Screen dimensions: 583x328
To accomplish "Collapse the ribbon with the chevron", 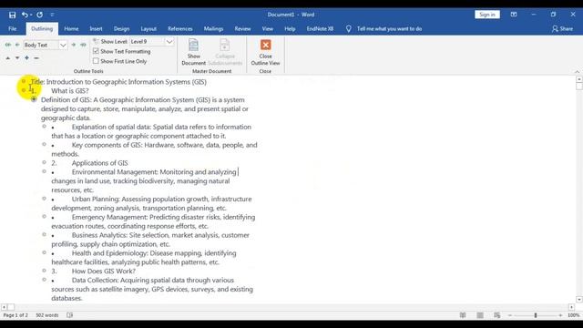I will click(x=577, y=71).
